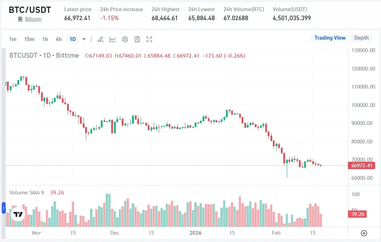The width and height of the screenshot is (381, 242).
Task: Click the BTCUSDT · 1D · Bittime legend
Action: point(44,55)
